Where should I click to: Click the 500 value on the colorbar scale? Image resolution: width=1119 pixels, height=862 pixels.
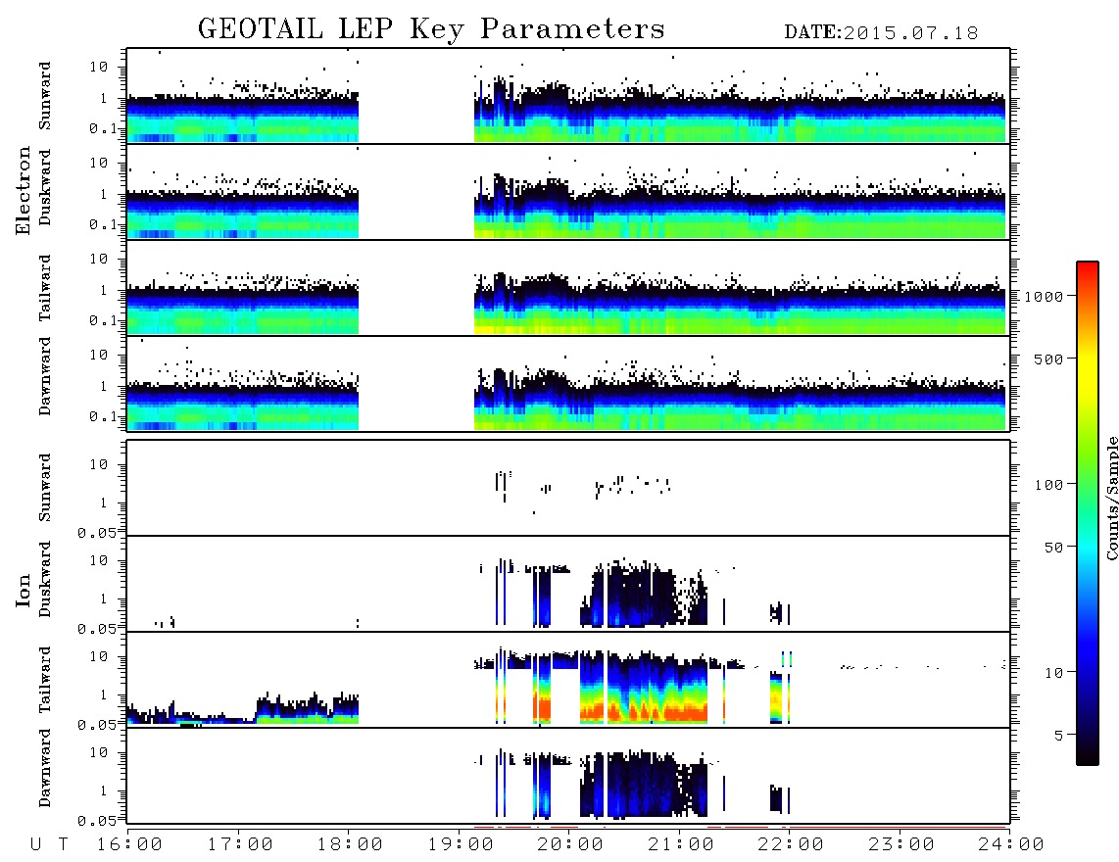[x=1048, y=359]
